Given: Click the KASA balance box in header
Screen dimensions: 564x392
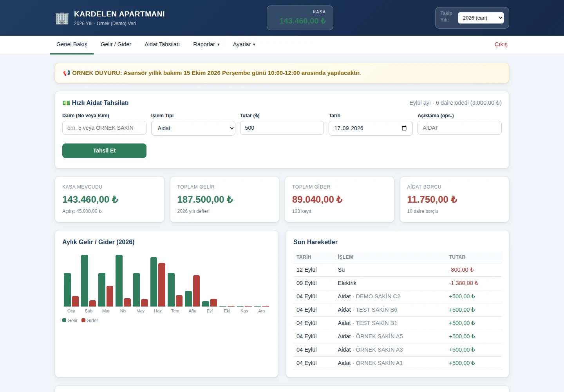Looking at the screenshot, I should point(300,18).
